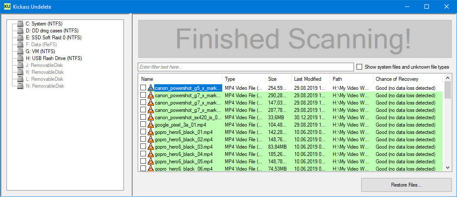Click the VLC icon beside google_pixel_3a_01.mp4
The image size is (457, 197).
pyautogui.click(x=151, y=124)
